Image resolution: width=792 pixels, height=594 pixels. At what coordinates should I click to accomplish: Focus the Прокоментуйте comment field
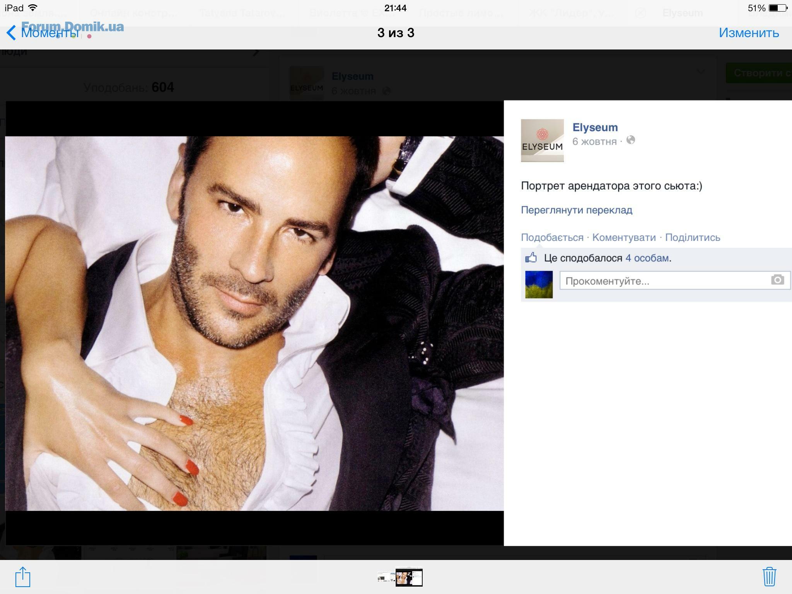[675, 280]
